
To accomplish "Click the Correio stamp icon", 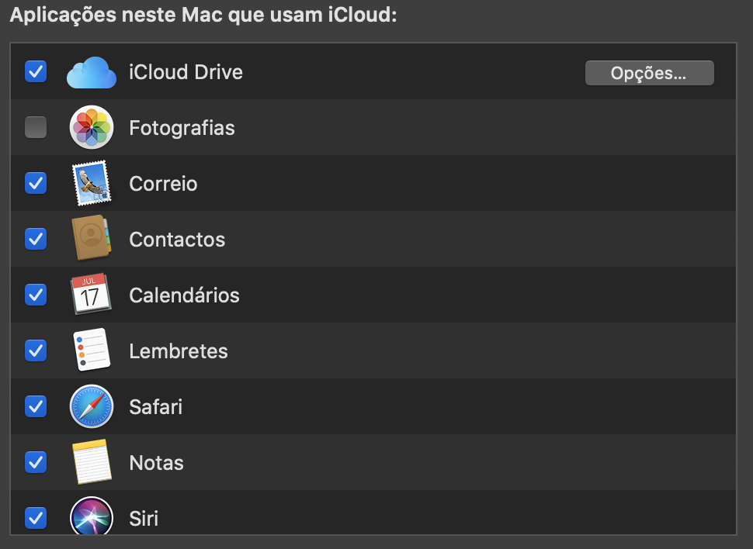I will (x=92, y=183).
